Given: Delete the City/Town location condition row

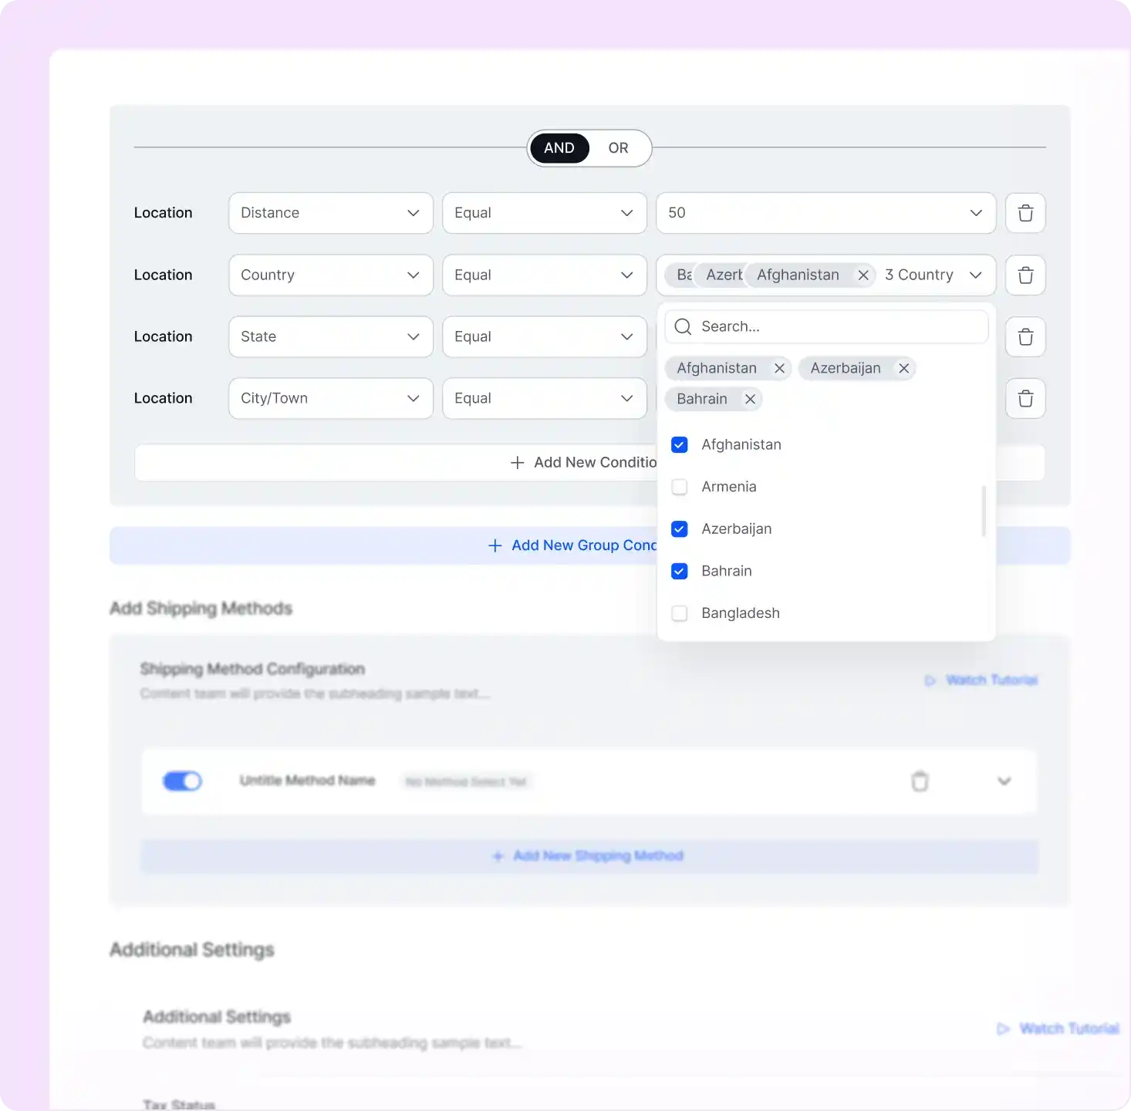Looking at the screenshot, I should [1025, 398].
